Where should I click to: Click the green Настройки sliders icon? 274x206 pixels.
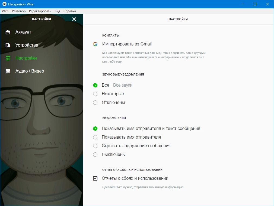point(8,58)
